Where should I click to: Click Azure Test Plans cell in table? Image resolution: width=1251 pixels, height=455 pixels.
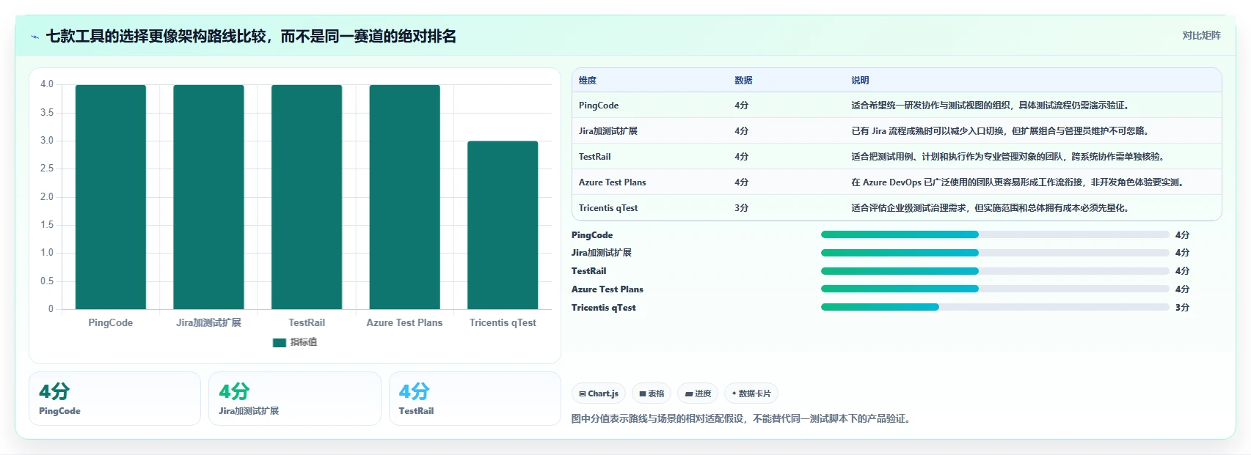(613, 182)
